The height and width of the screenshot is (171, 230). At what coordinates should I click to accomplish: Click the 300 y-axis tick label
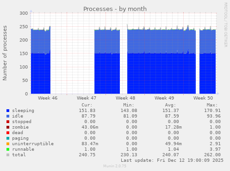(24, 13)
